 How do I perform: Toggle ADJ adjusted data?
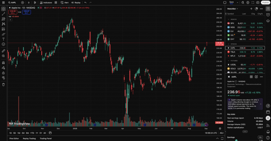pyautogui.click(x=222, y=133)
